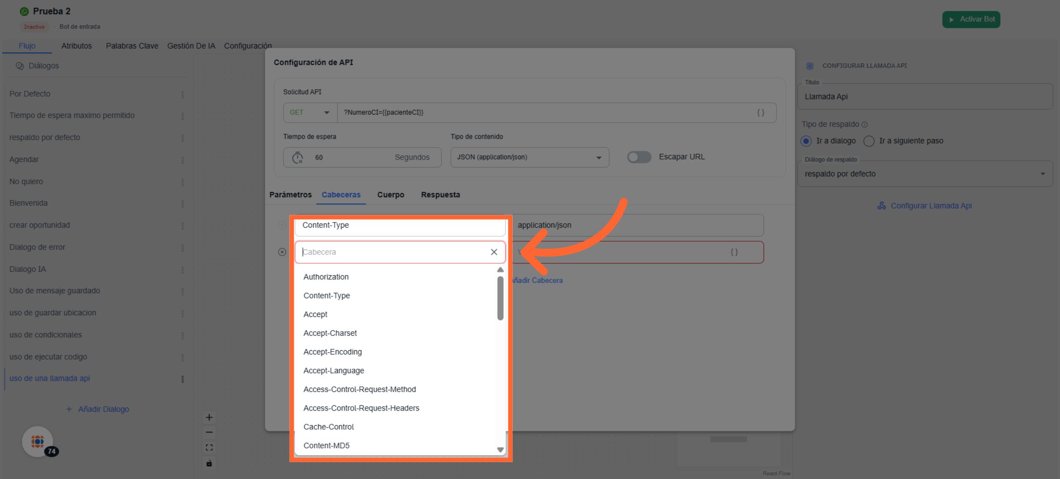Enable the Escapar URL toggle

639,157
